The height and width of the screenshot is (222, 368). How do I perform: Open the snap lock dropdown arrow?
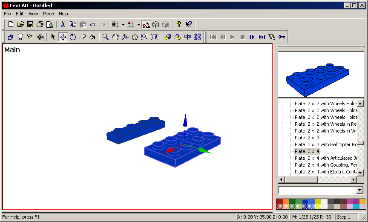tap(123, 25)
